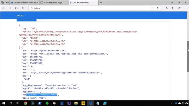Screen dimensions: 189x106
Task: Switch to Graph Authentication Test tab
Action: pyautogui.click(x=25, y=3)
